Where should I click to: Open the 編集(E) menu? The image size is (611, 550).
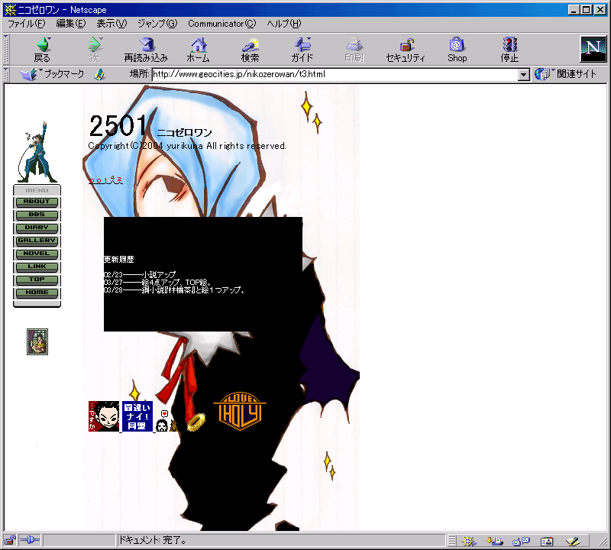tap(71, 24)
